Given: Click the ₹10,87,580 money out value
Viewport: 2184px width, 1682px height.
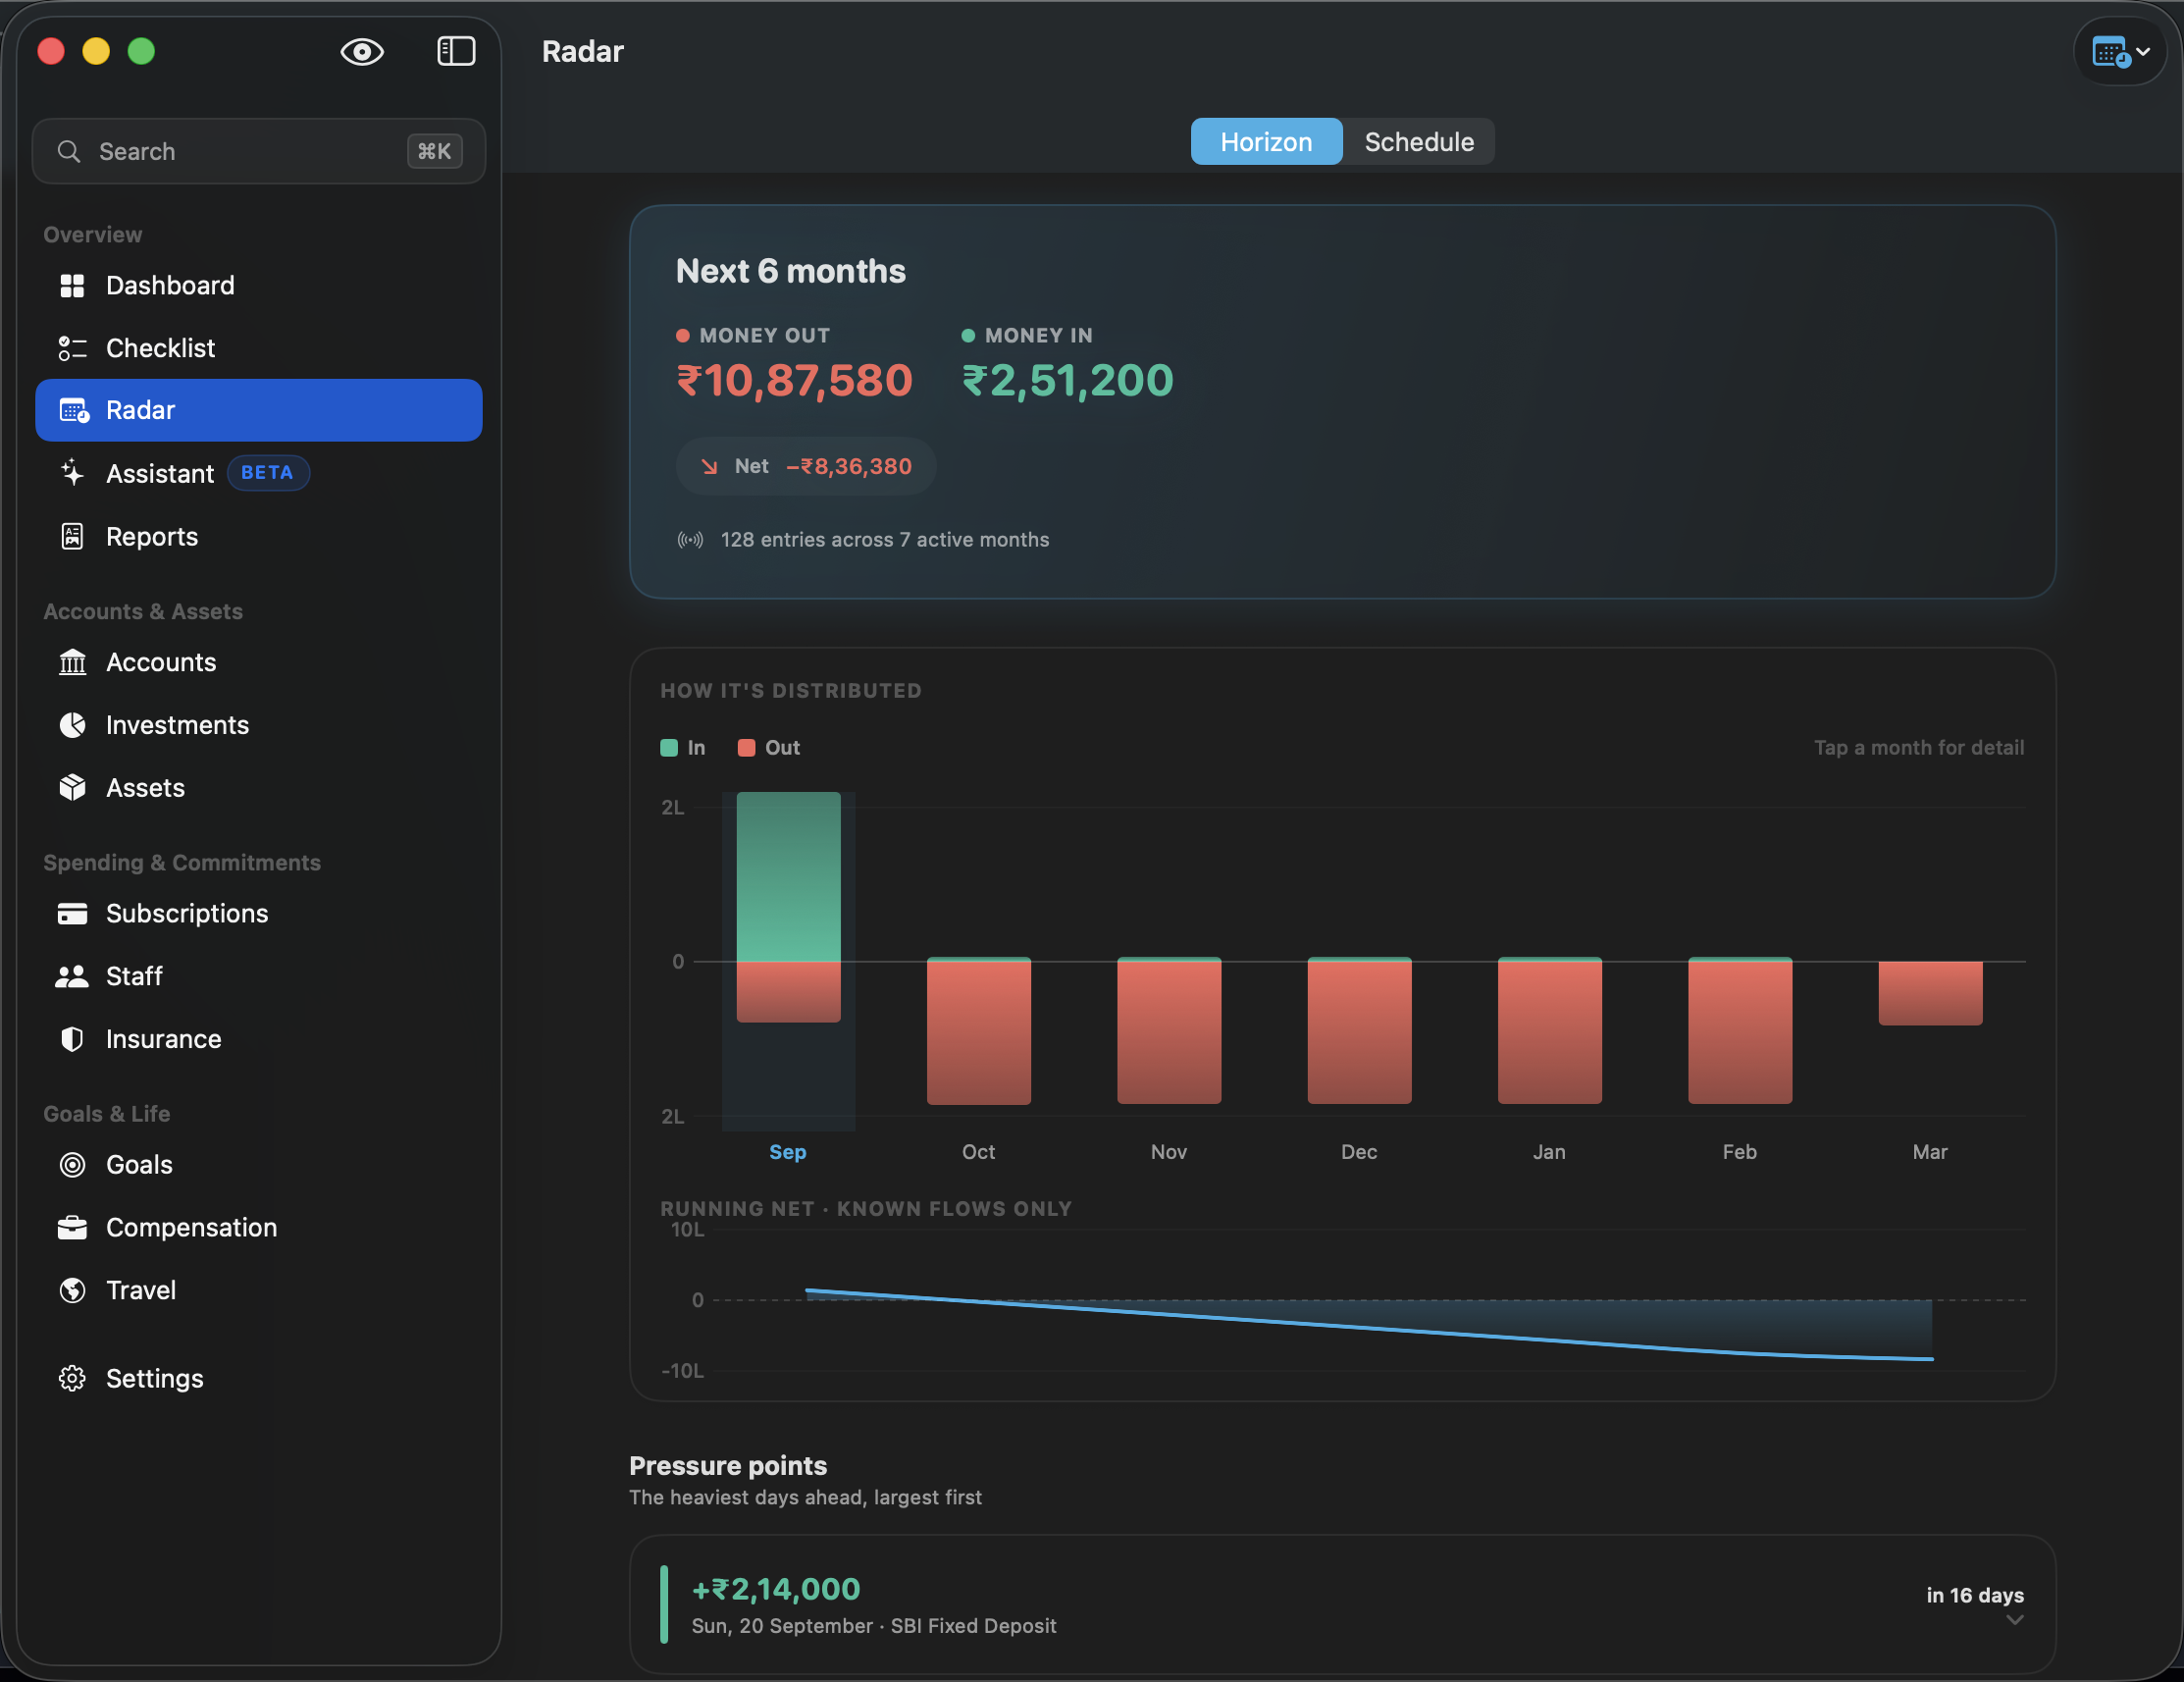Looking at the screenshot, I should coord(795,380).
